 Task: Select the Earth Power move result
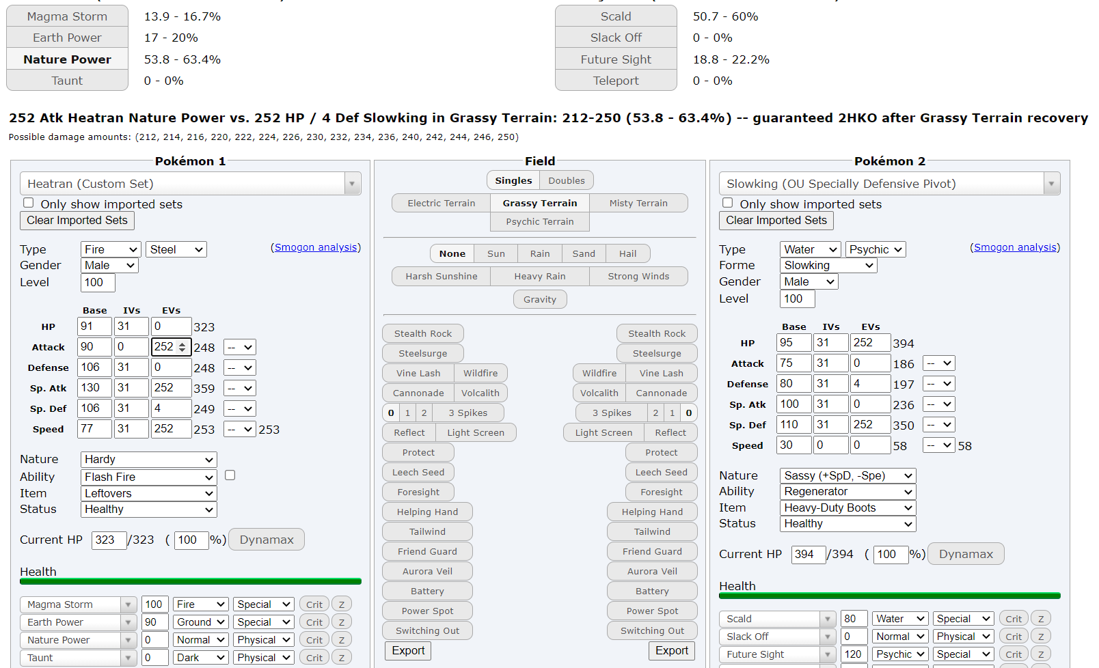(x=67, y=38)
